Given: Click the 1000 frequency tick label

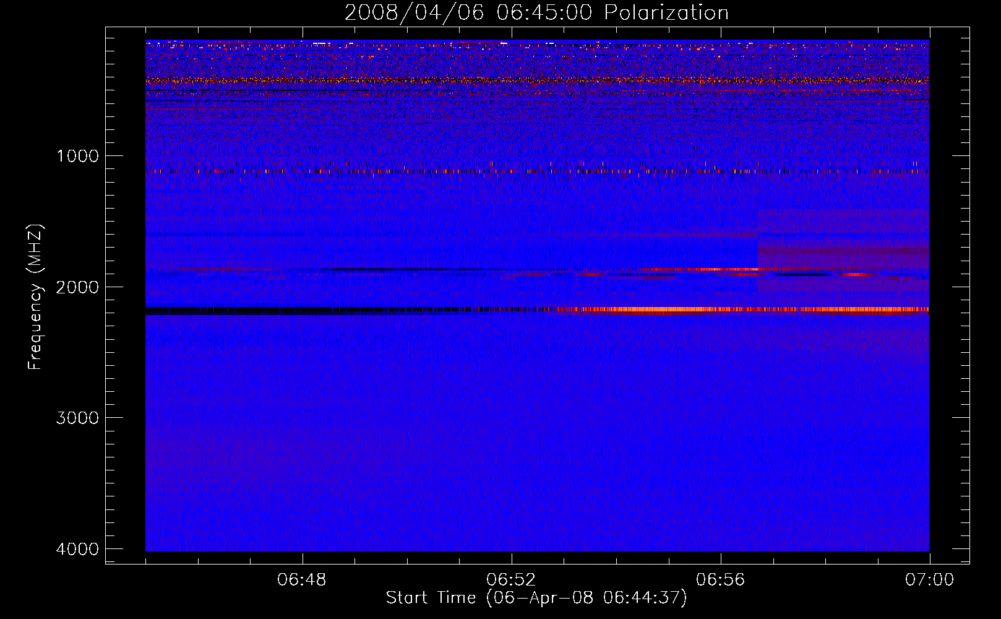Looking at the screenshot, I should coord(78,155).
